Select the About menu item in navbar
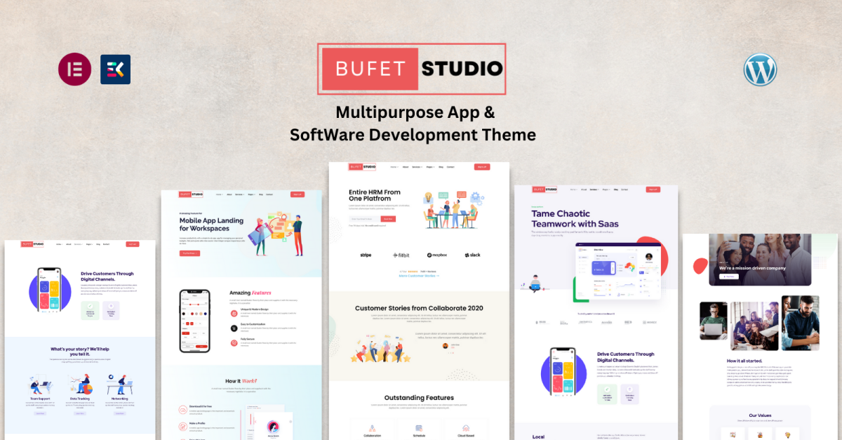Viewport: 842px width, 440px height. [406, 166]
